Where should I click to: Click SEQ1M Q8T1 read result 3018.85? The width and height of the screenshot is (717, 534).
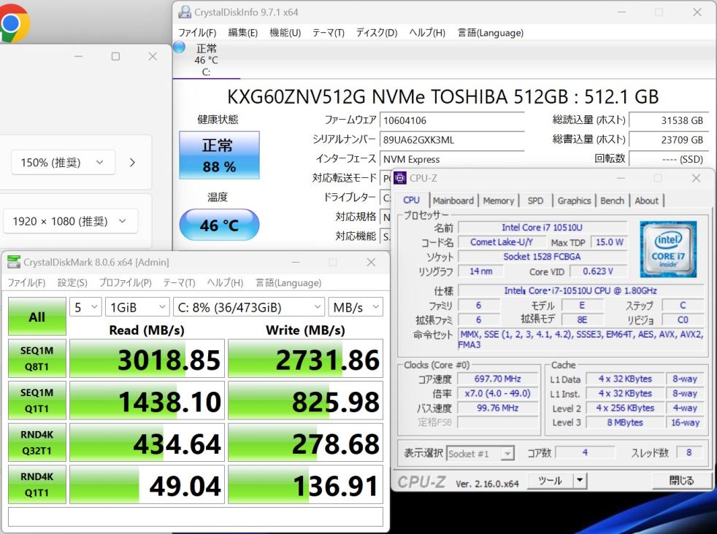click(x=147, y=359)
